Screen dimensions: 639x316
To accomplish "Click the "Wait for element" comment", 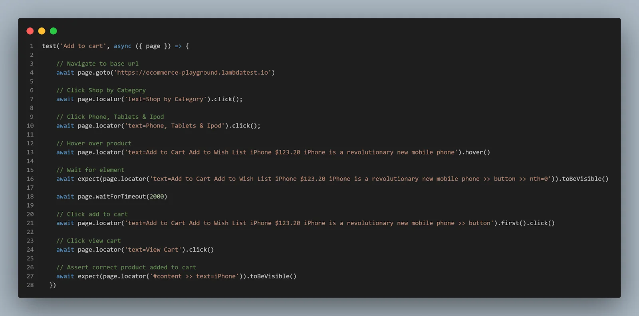I will click(x=90, y=170).
